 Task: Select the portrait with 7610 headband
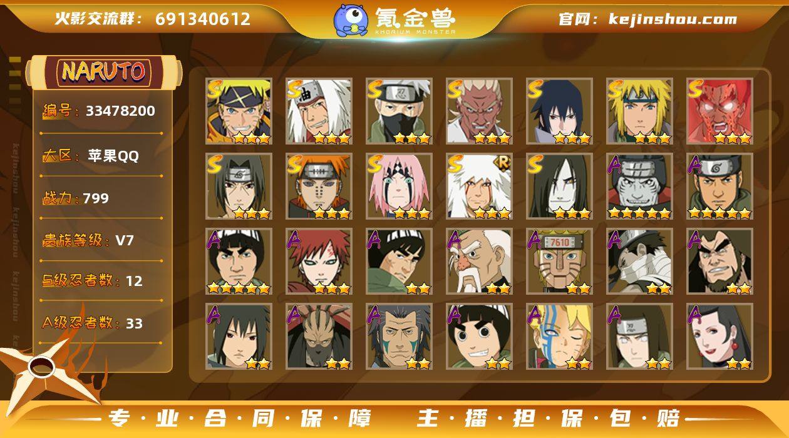pos(559,262)
